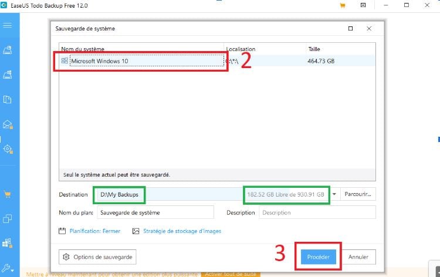Click the Windows logo icon beside Microsoft Windows 10

pos(65,60)
